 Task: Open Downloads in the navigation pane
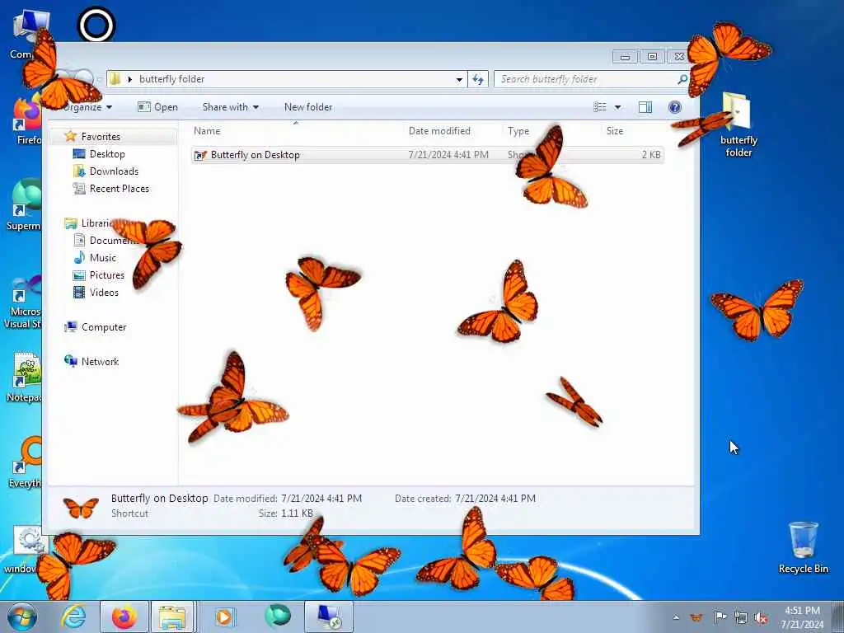114,171
